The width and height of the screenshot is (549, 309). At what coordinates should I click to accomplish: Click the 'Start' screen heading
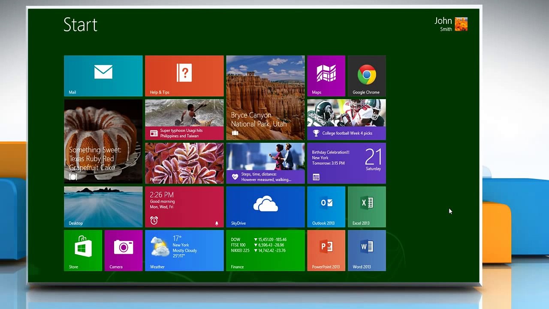coord(80,25)
